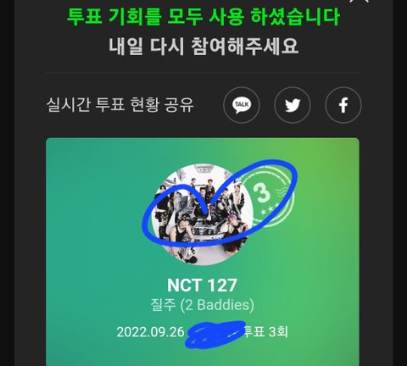
Task: Click the 실시간 투표 현황 공유 label
Action: pyautogui.click(x=120, y=104)
